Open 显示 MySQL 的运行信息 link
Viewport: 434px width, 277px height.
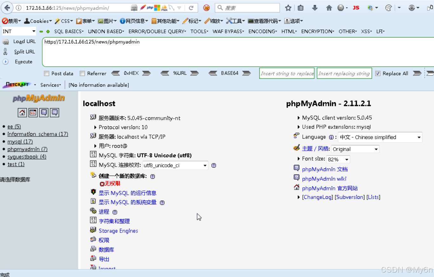127,193
